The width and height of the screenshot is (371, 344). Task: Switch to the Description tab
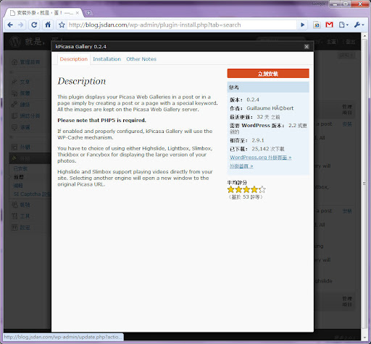(74, 59)
